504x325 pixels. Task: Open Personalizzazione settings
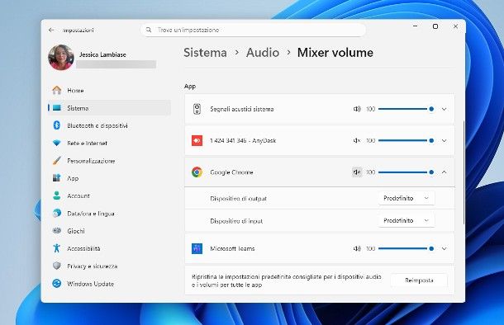109,161
